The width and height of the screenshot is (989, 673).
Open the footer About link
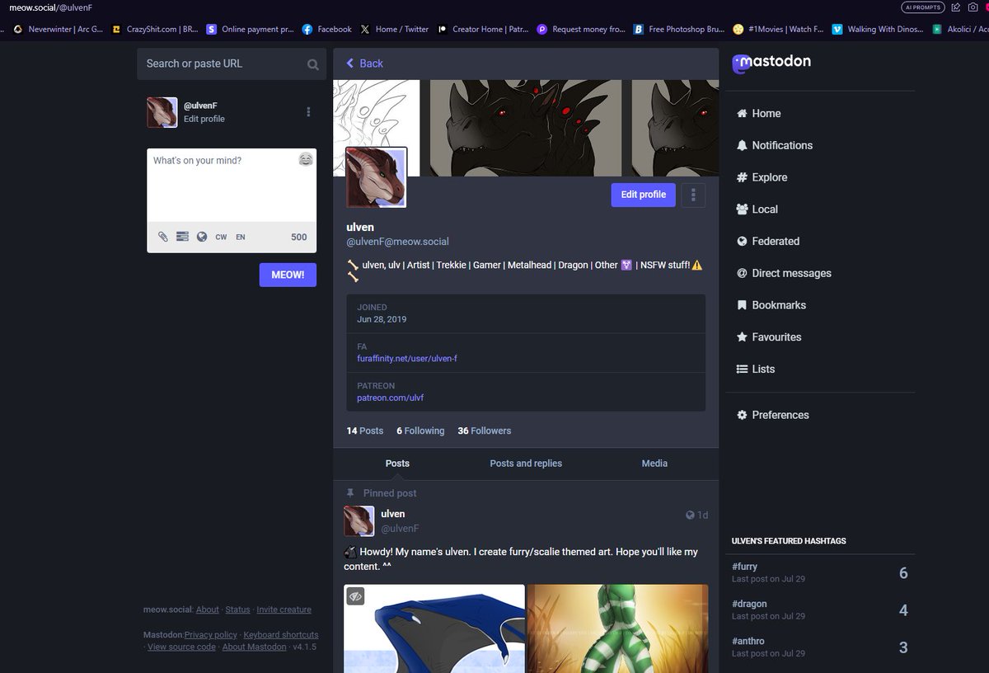click(208, 609)
